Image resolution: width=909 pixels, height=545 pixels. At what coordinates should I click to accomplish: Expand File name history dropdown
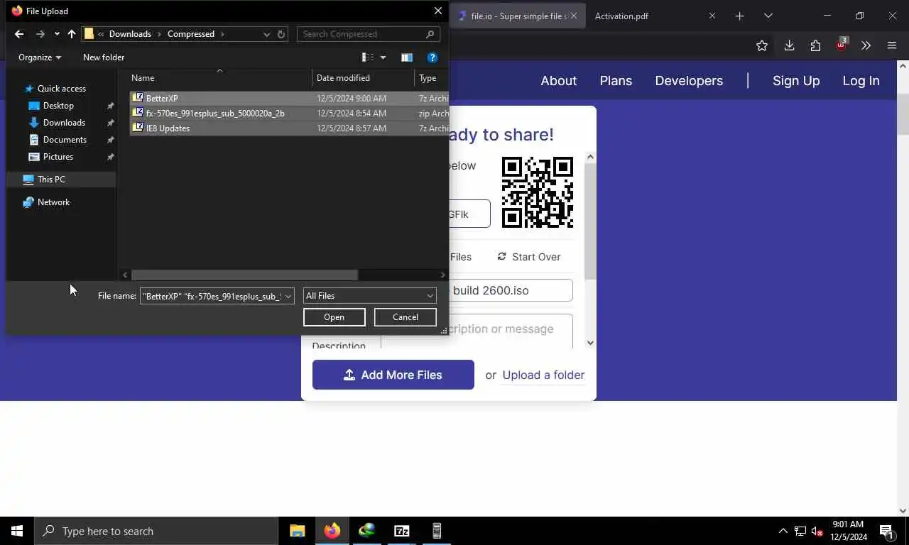click(x=288, y=296)
